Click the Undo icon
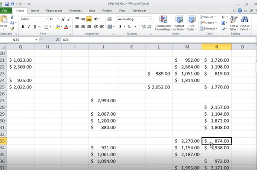The width and height of the screenshot is (257, 170). [12, 4]
